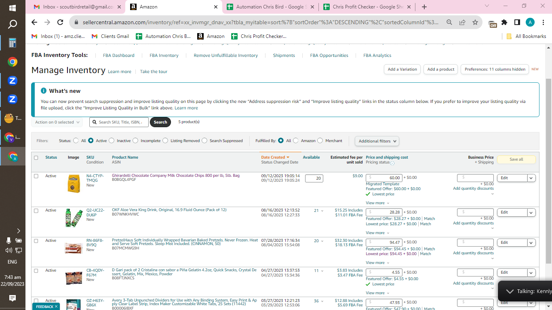The height and width of the screenshot is (310, 552).
Task: Open the Windows Start menu
Action: (12, 8)
